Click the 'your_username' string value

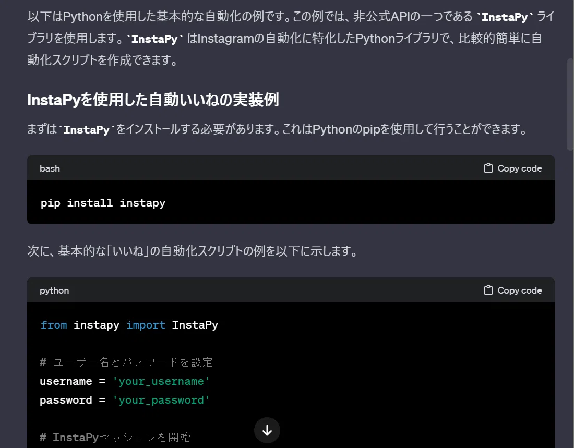[161, 381]
